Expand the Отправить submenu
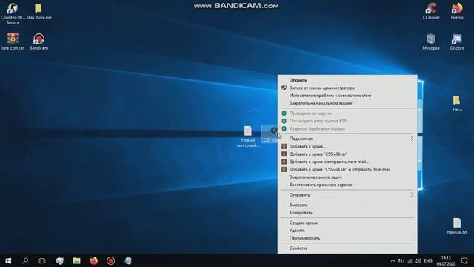Image resolution: width=474 pixels, height=267 pixels. pyautogui.click(x=347, y=195)
